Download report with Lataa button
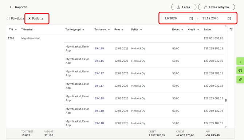 pos(184,7)
